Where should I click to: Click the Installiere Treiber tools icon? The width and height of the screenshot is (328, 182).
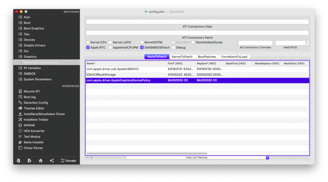point(20,120)
